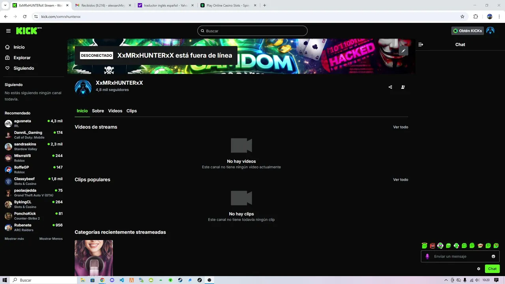Switch to the Clips tab
The height and width of the screenshot is (284, 505).
131,111
